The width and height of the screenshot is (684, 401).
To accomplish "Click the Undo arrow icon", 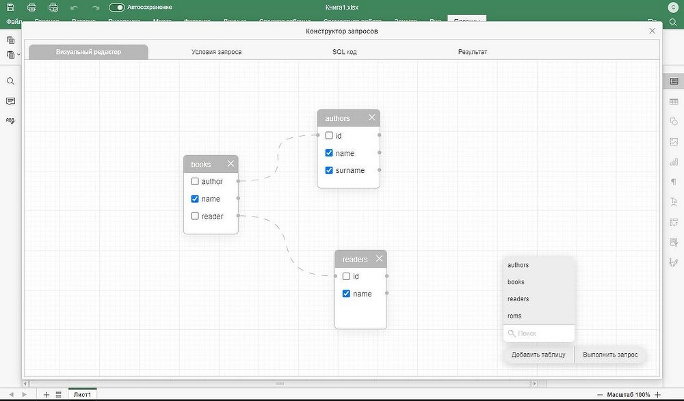I will click(x=74, y=7).
